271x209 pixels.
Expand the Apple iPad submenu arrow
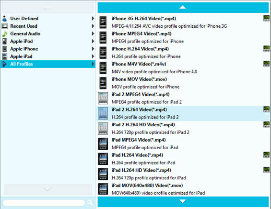tap(93, 56)
